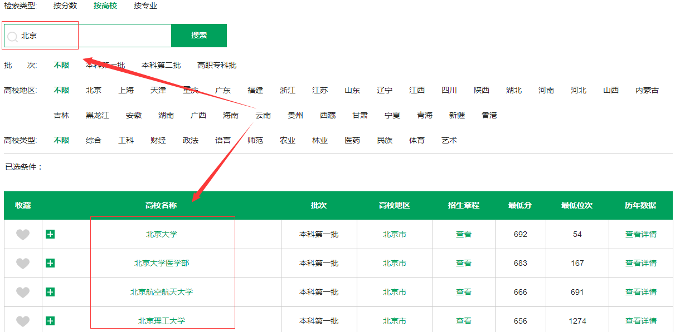Filter school type by 师范

[x=255, y=140]
